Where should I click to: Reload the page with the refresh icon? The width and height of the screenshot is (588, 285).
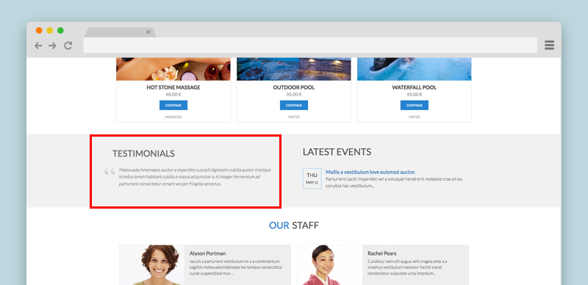click(x=68, y=46)
